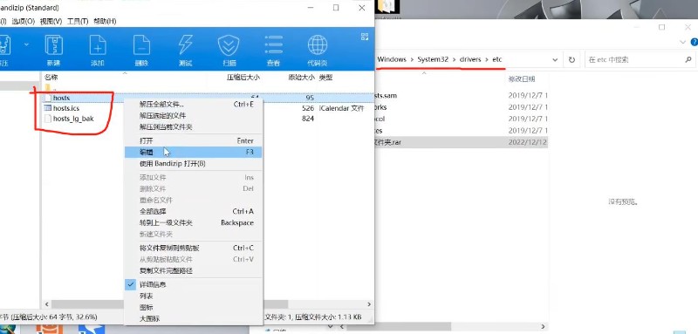The image size is (698, 334).
Task: Choose 编辑 (F3) in context menu
Action: 193,152
